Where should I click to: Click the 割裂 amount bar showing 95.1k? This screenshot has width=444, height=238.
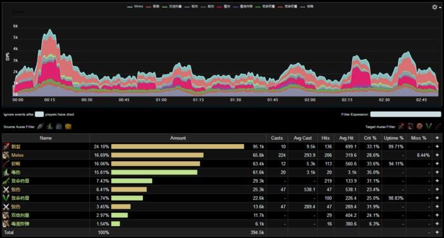(178, 147)
